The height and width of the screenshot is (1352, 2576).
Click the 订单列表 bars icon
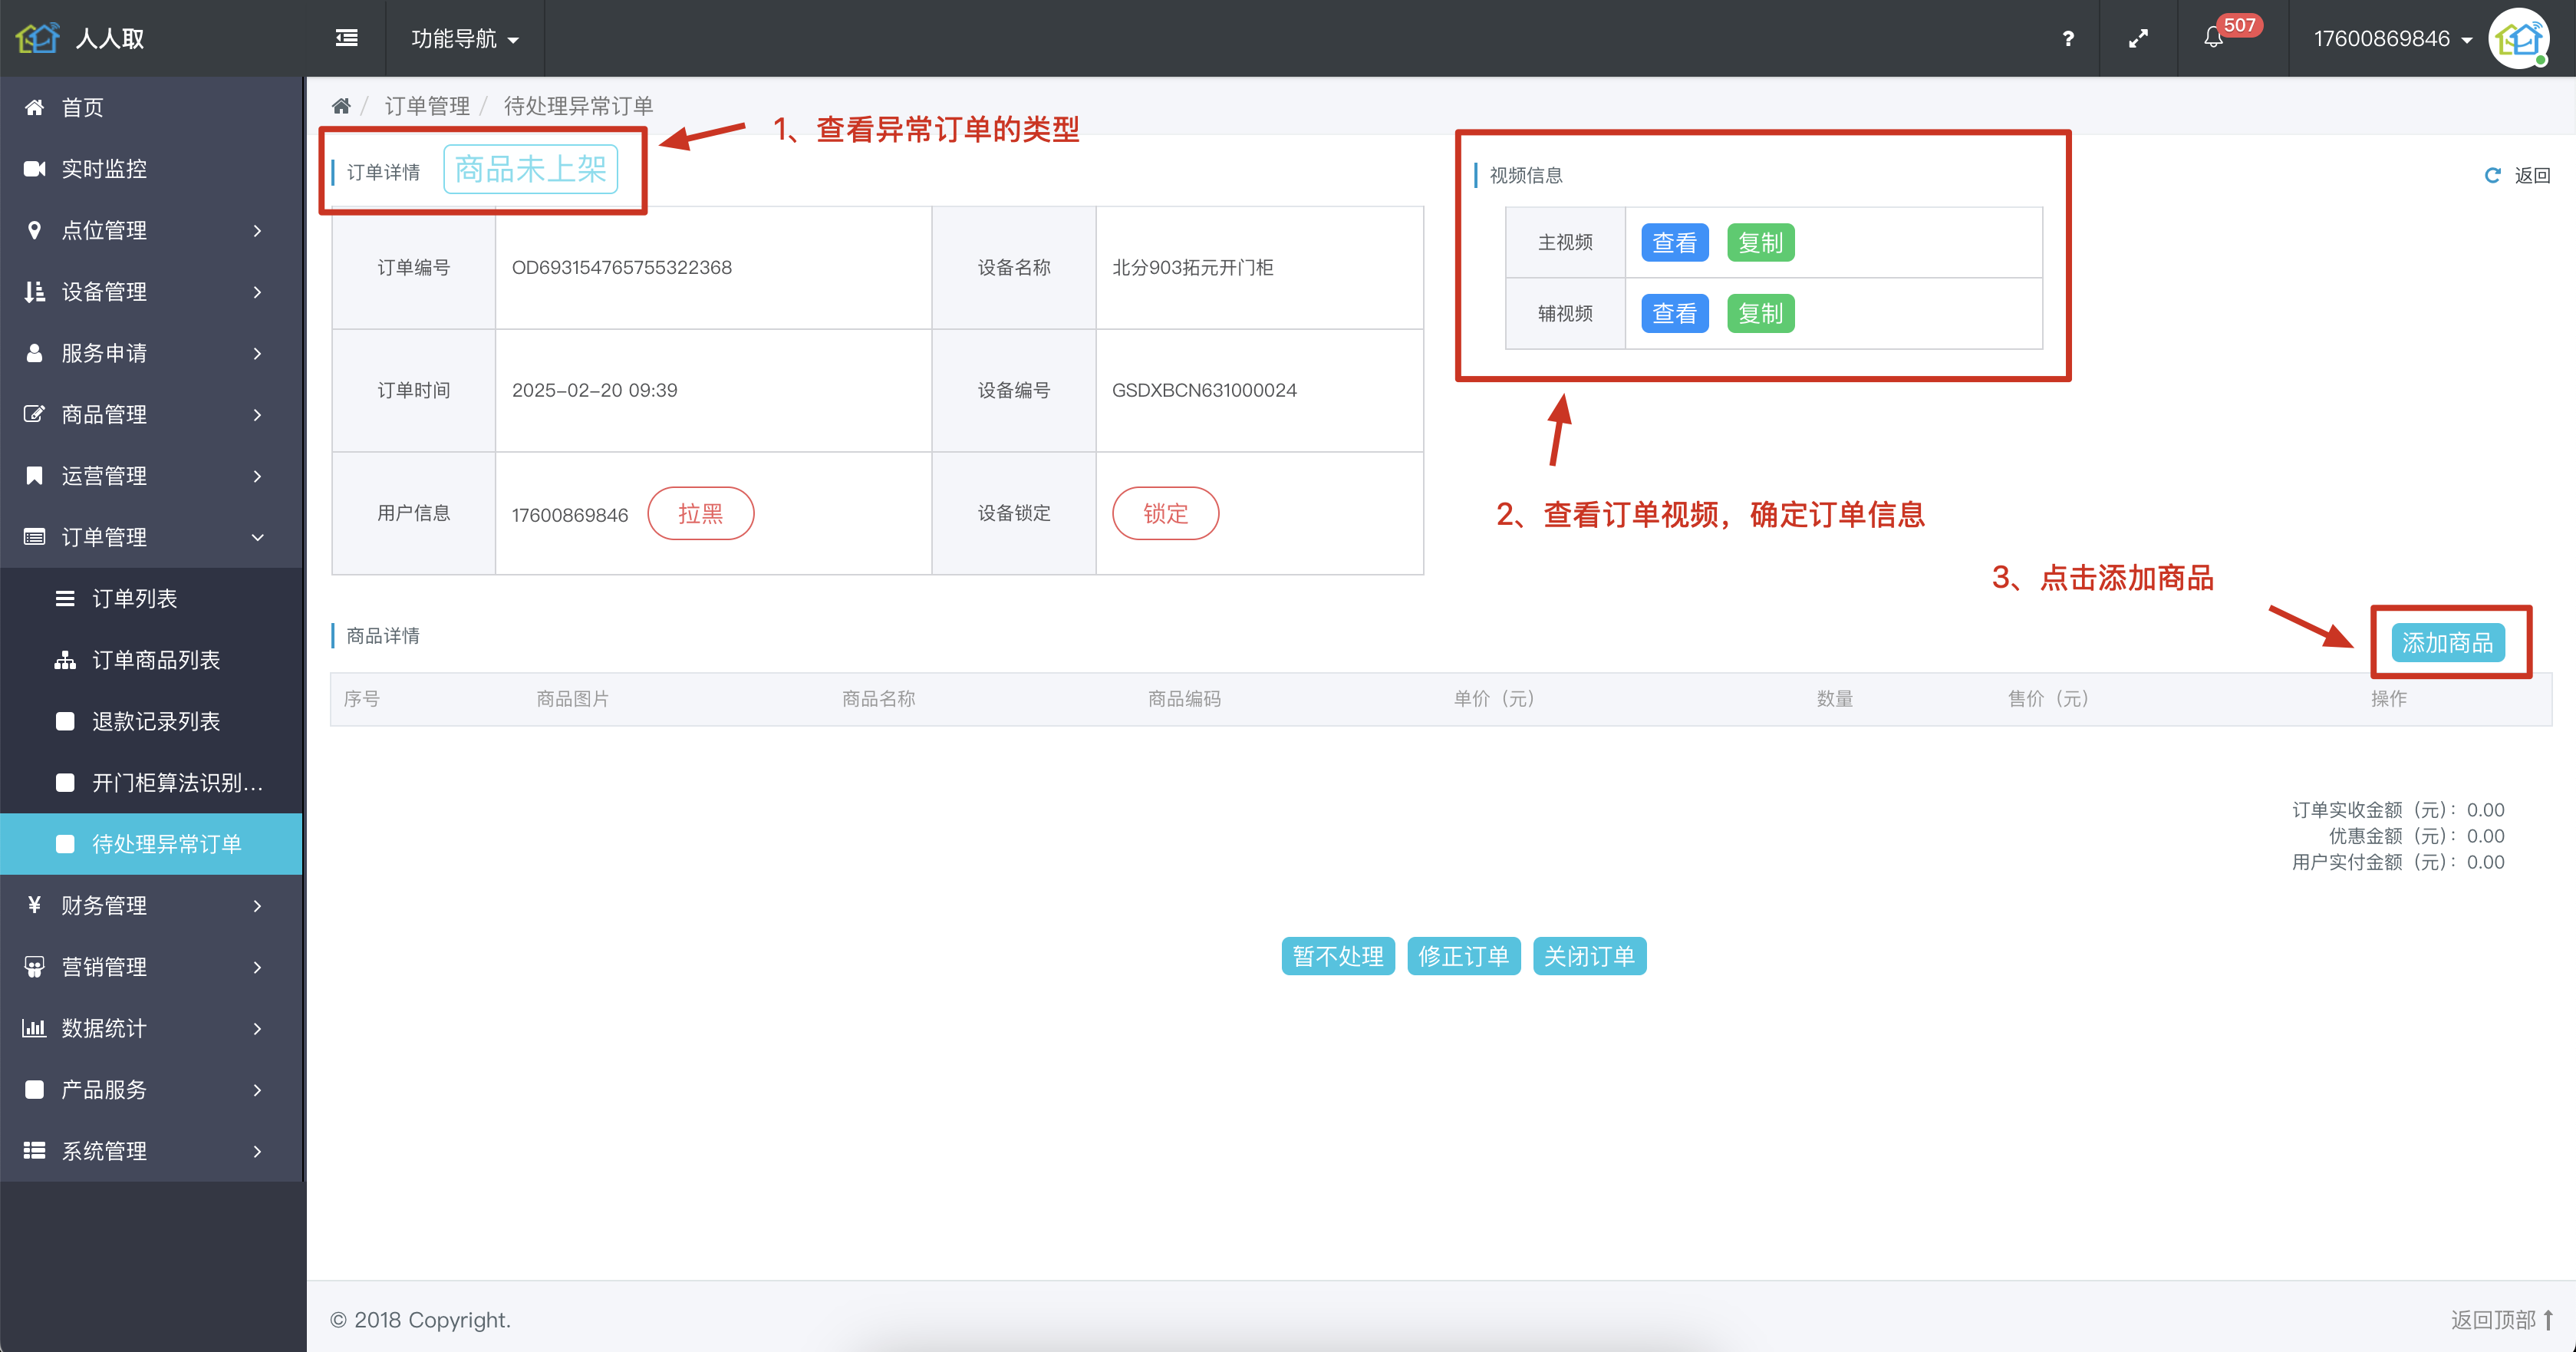[x=65, y=598]
